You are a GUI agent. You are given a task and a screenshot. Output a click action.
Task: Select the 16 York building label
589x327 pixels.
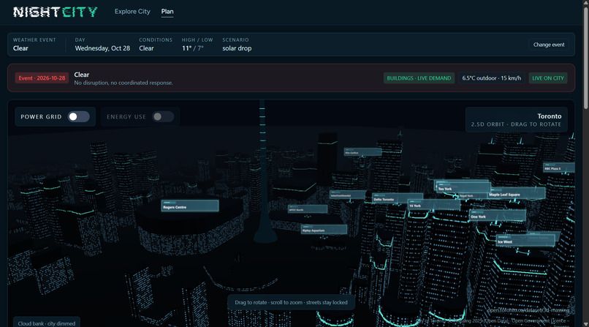pyautogui.click(x=434, y=205)
